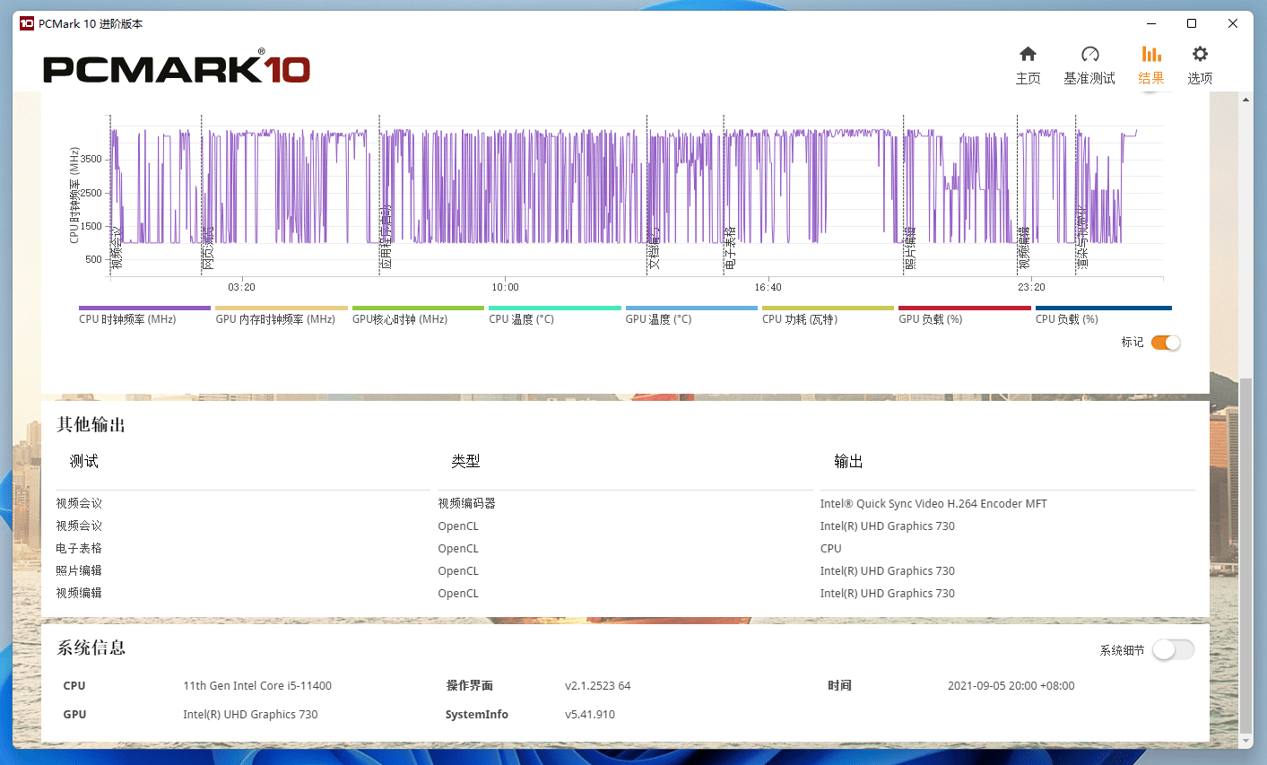This screenshot has height=765, width=1267.
Task: Click the 测试 column header
Action: [84, 461]
